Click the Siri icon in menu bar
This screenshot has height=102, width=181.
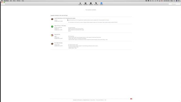(176, 1)
